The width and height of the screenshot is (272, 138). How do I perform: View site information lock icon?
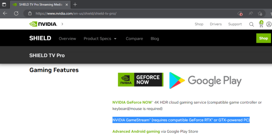30,13
